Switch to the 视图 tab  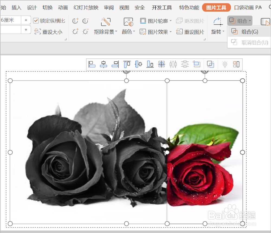point(124,8)
